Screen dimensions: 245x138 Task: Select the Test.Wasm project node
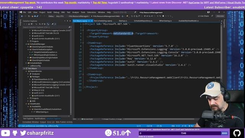(x=32, y=69)
